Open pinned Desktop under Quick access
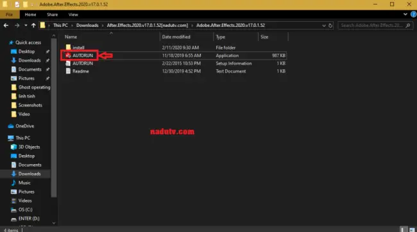Viewport: 417px width, 232px height. point(26,51)
